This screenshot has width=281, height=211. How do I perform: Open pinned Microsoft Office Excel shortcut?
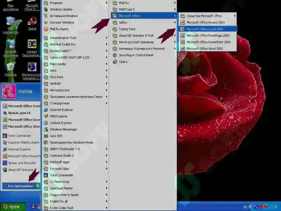(21, 120)
